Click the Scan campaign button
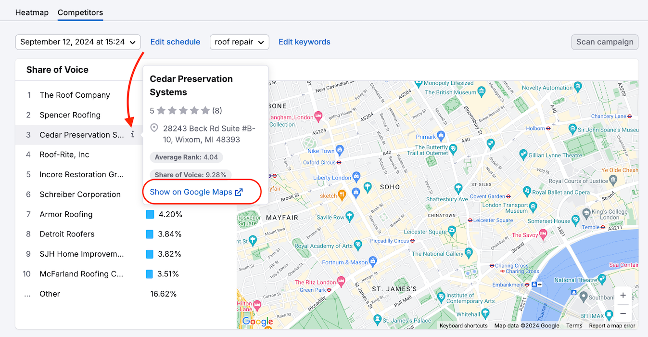This screenshot has height=337, width=648. click(x=605, y=42)
